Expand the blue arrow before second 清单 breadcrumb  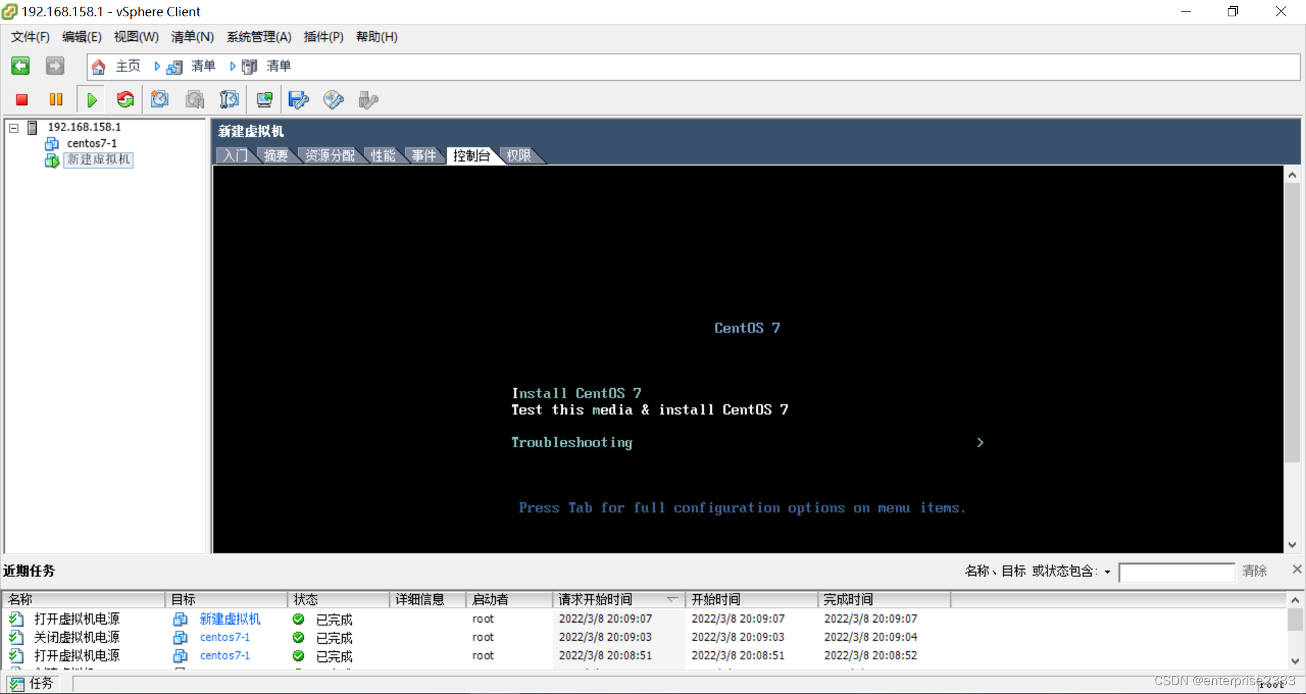233,67
